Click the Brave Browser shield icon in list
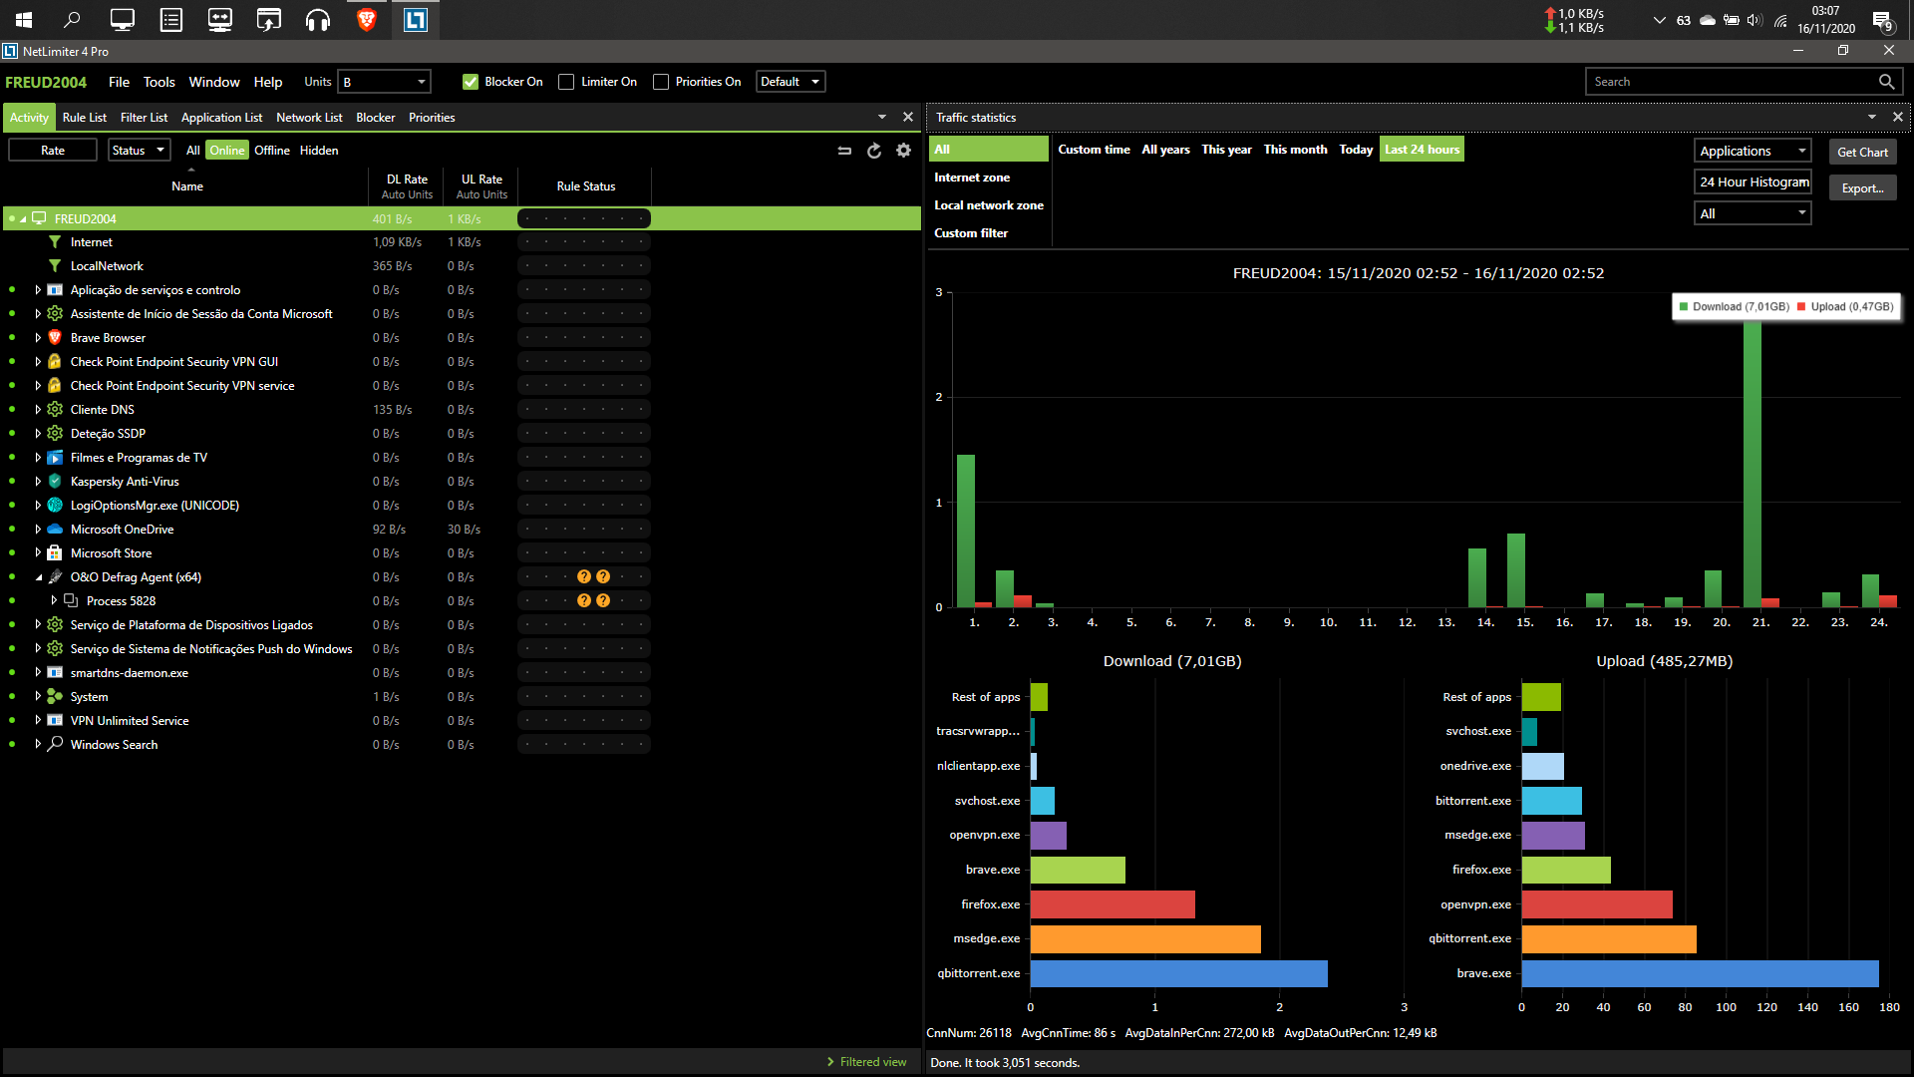The height and width of the screenshot is (1077, 1914). (55, 338)
